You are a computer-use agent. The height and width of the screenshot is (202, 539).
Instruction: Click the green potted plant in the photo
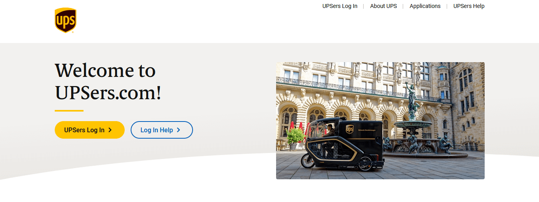295,137
